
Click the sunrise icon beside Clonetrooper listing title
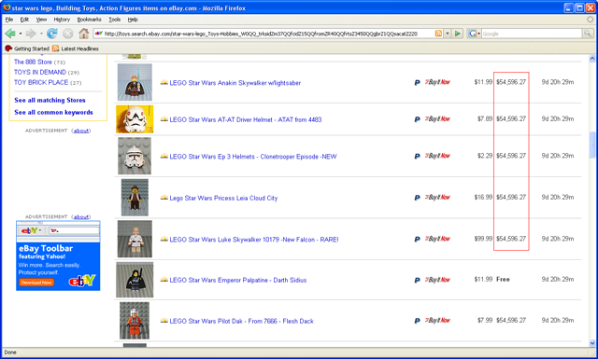[x=164, y=156]
